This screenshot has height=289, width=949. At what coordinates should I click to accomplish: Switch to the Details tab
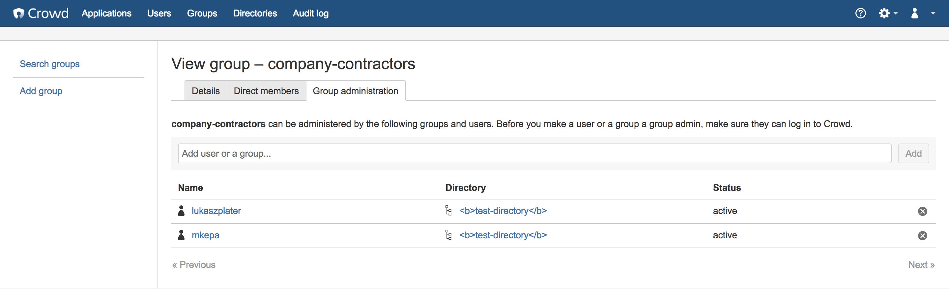point(206,91)
